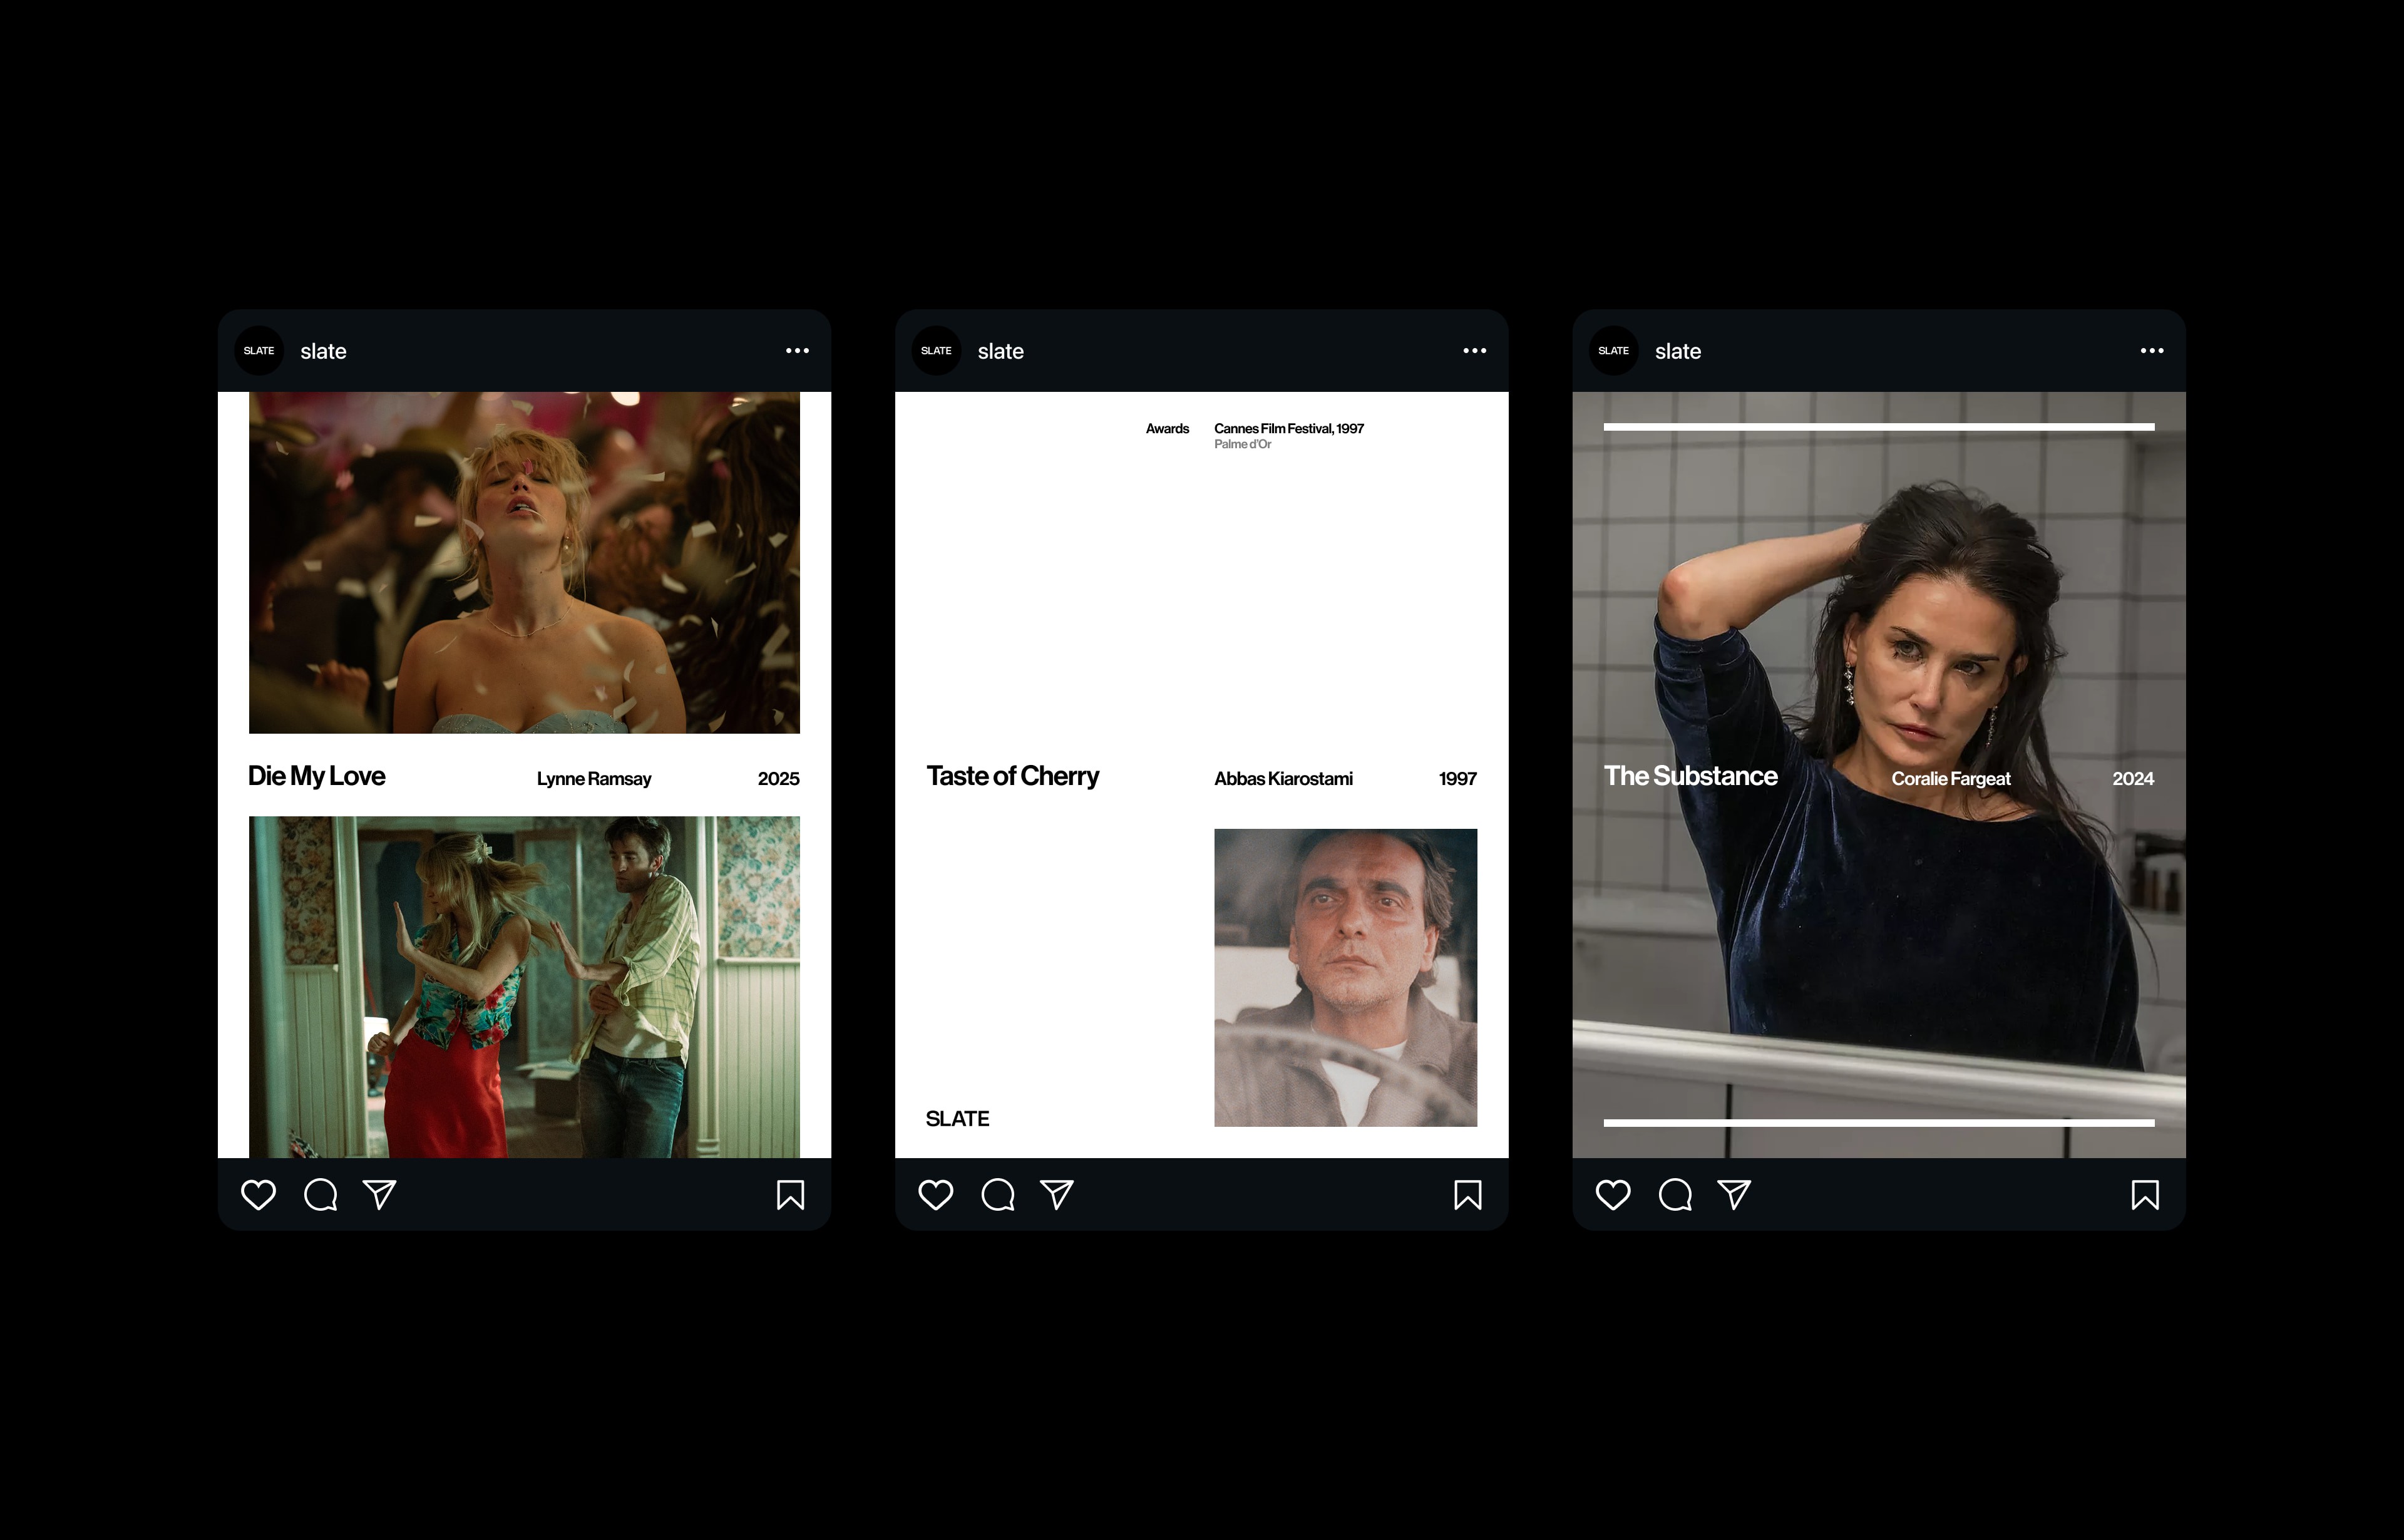Viewport: 2404px width, 1540px height.
Task: Save the Taste of Cherry post
Action: point(1467,1195)
